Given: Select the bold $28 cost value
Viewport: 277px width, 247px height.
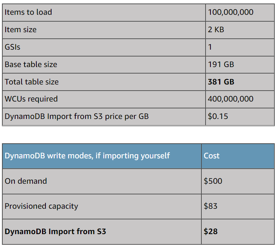Looking at the screenshot, I should [211, 231].
